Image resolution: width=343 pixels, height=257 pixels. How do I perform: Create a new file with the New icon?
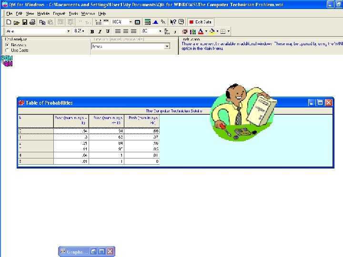point(9,22)
